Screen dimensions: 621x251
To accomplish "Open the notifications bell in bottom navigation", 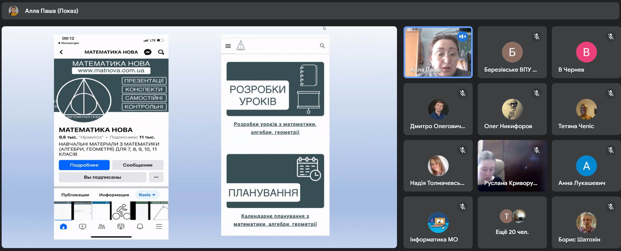I will point(140,226).
